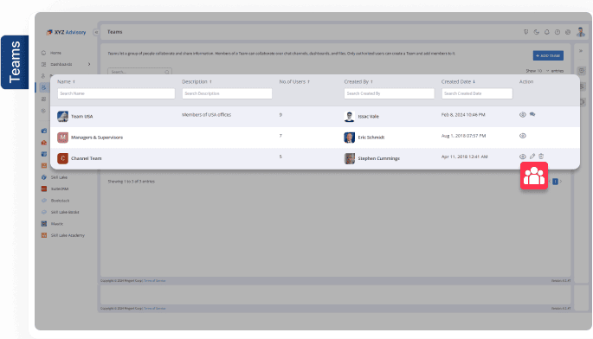Click creator name Stephen Cummings
This screenshot has height=339, width=593.
point(378,158)
